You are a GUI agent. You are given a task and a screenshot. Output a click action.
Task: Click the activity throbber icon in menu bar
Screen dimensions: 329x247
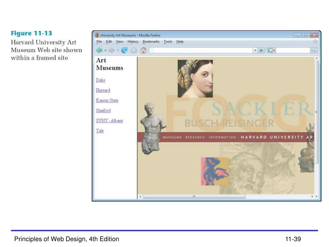click(315, 41)
